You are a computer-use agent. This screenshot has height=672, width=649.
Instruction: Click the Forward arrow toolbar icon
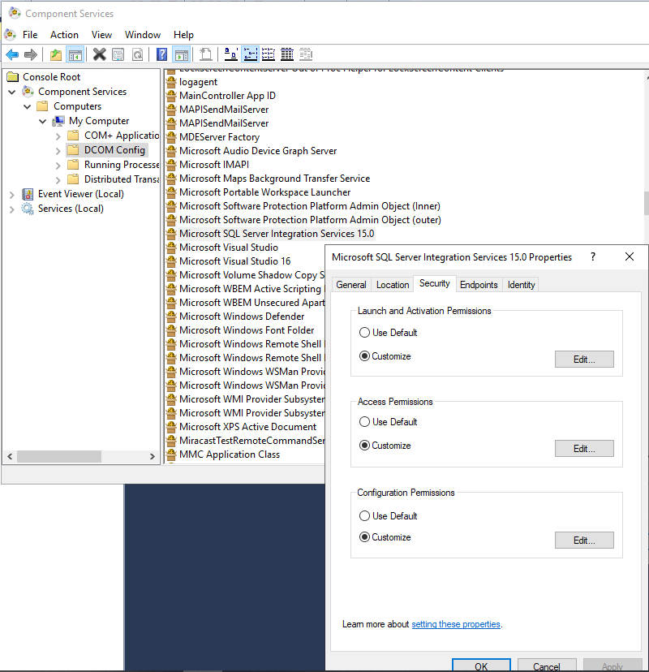click(31, 54)
